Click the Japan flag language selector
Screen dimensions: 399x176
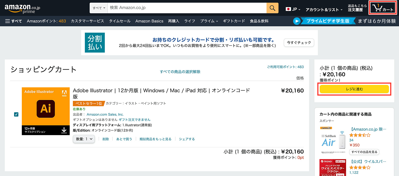tap(288, 9)
